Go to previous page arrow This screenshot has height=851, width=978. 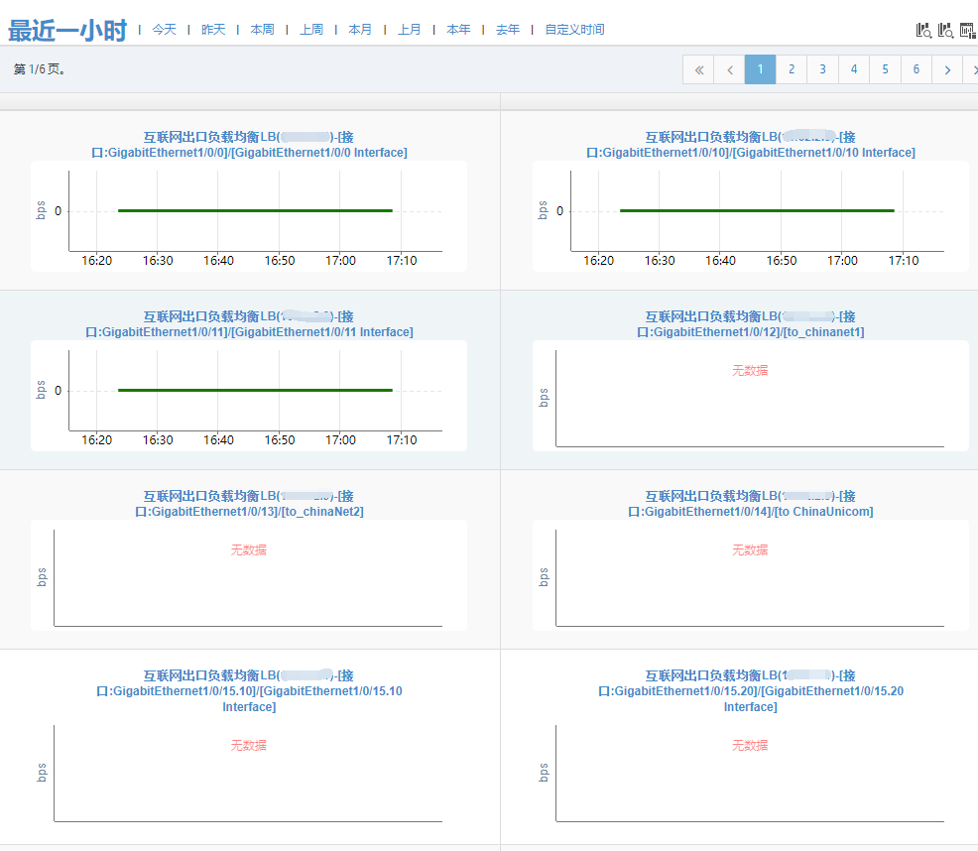730,69
